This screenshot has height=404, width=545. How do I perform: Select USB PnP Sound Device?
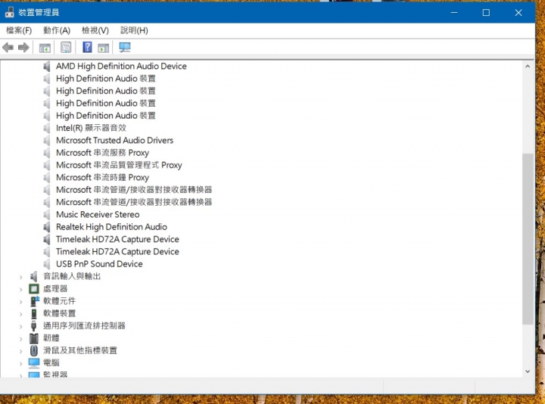point(99,264)
